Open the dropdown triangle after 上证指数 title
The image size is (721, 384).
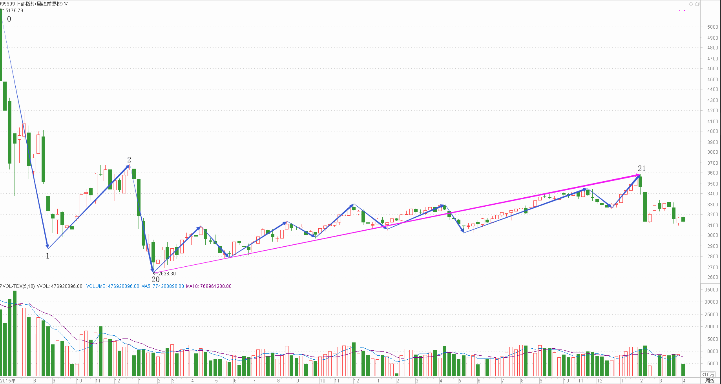click(x=66, y=4)
